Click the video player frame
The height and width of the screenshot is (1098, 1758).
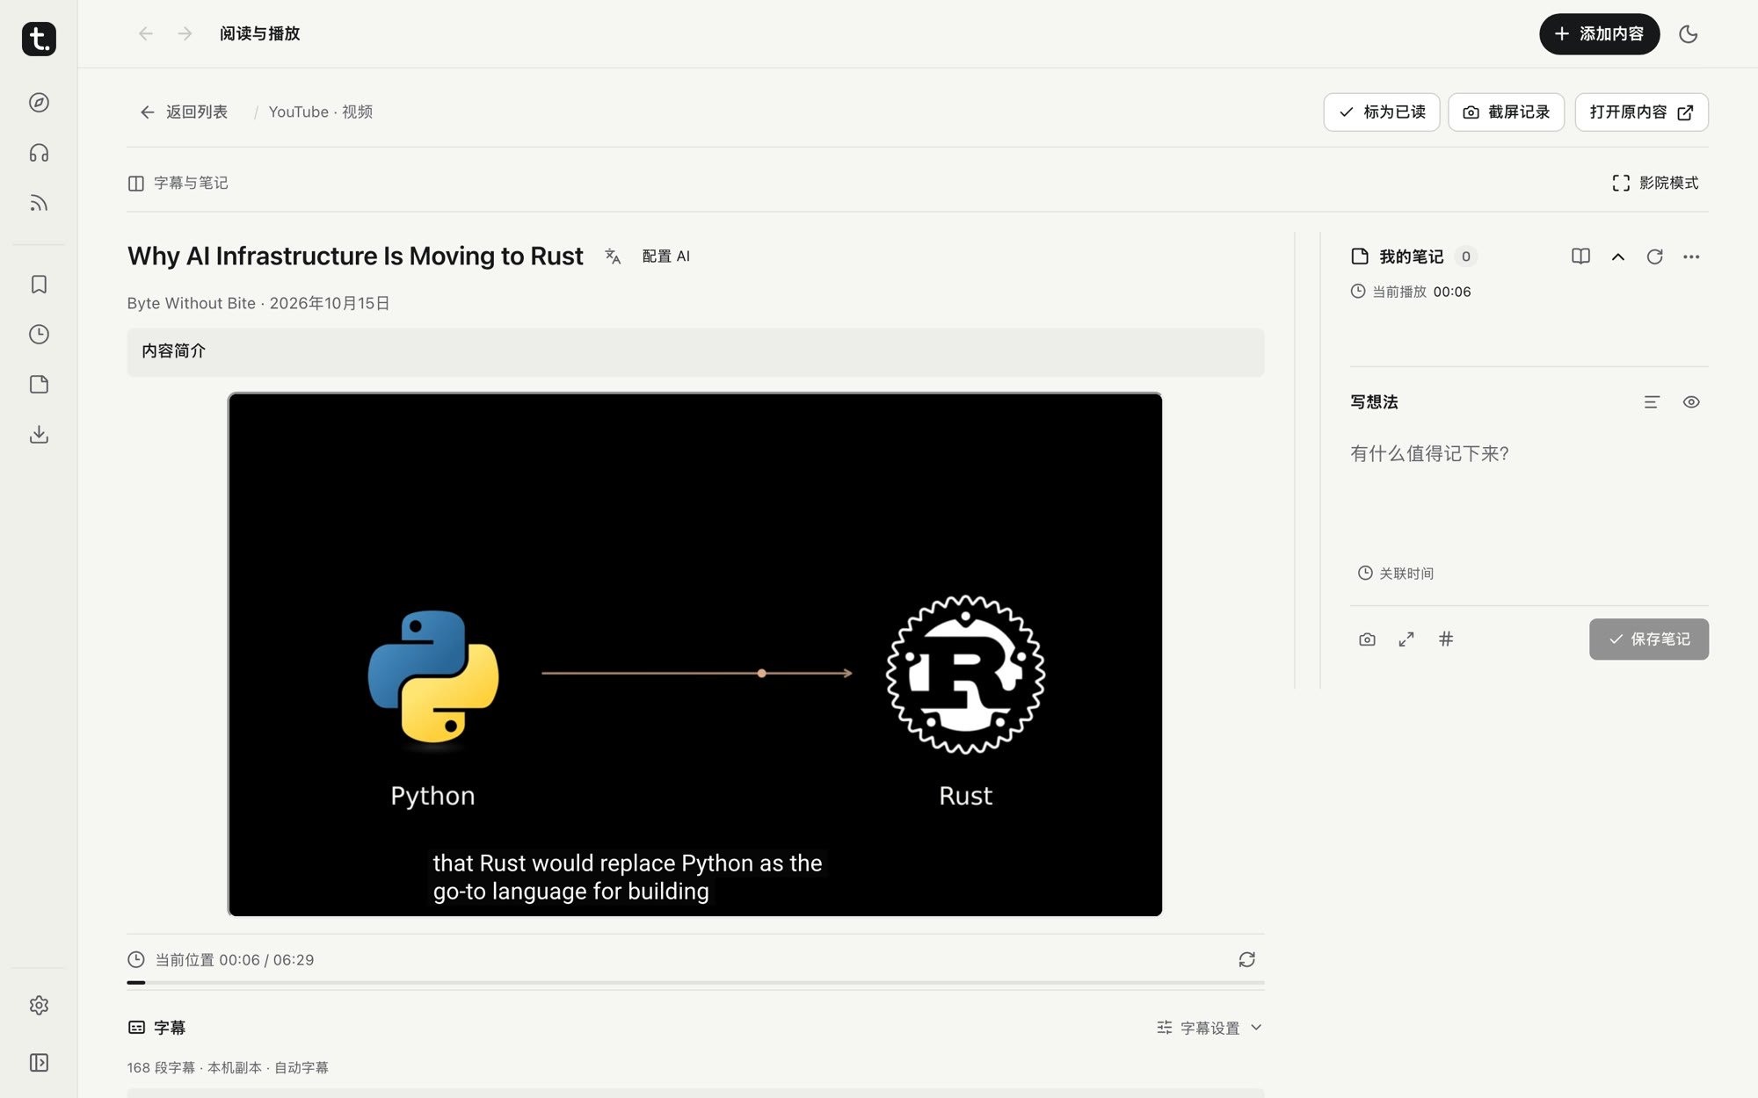click(694, 654)
